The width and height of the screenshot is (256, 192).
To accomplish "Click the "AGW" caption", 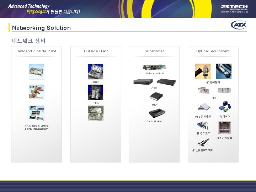I will coord(154,88).
